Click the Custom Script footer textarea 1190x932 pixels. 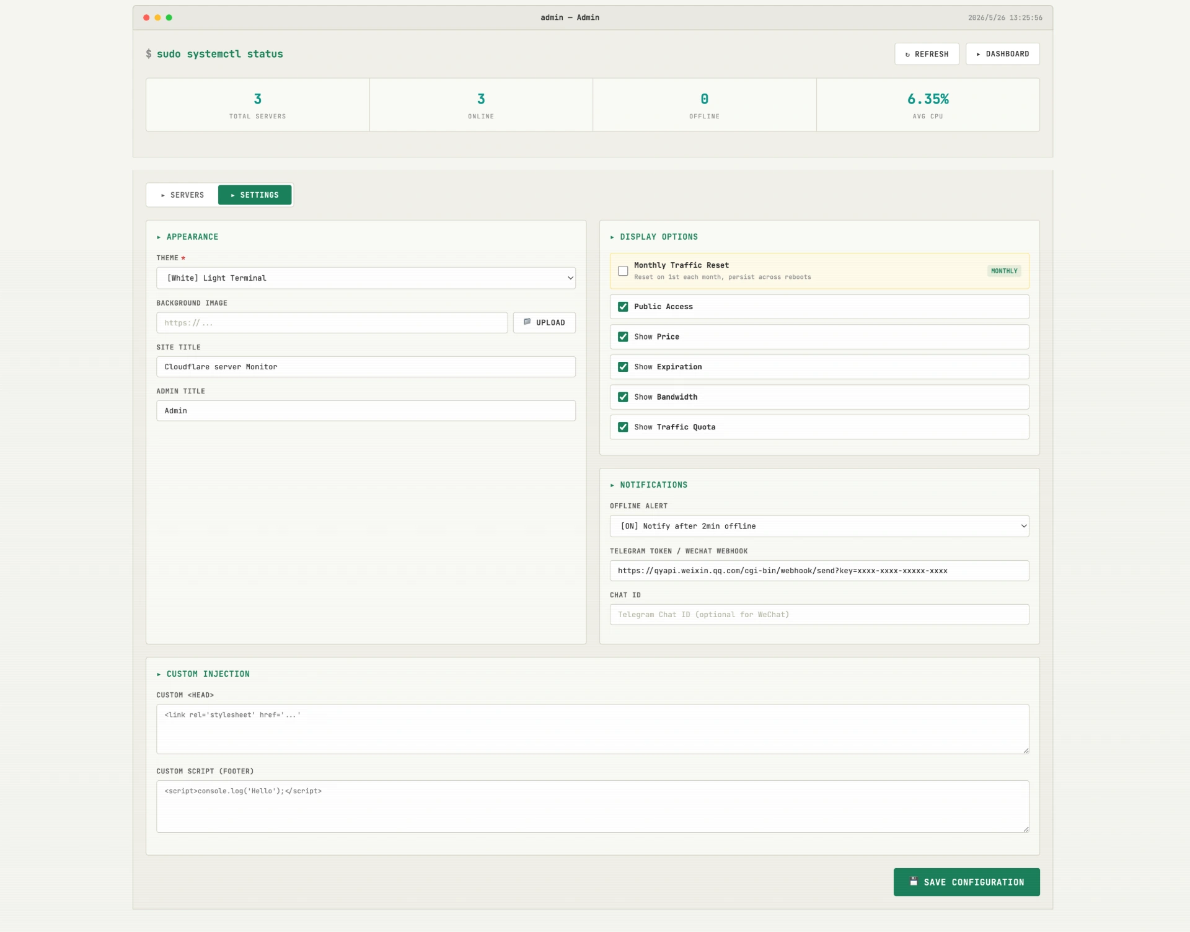click(x=593, y=806)
